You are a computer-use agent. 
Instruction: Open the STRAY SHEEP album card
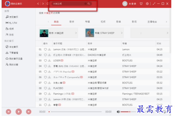click(x=104, y=33)
